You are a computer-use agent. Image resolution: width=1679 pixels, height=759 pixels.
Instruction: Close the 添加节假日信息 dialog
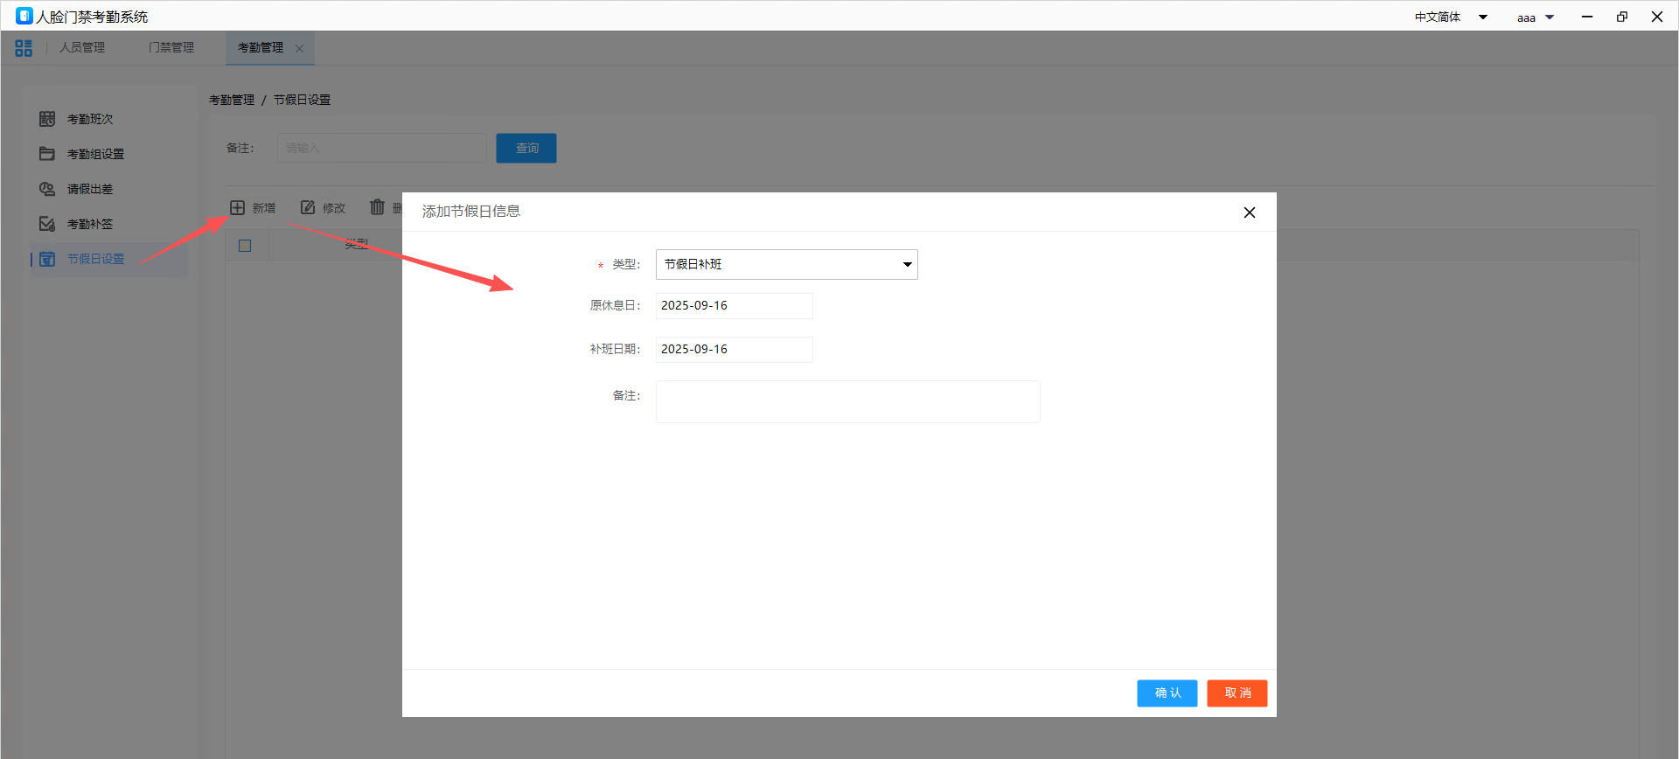[1249, 212]
